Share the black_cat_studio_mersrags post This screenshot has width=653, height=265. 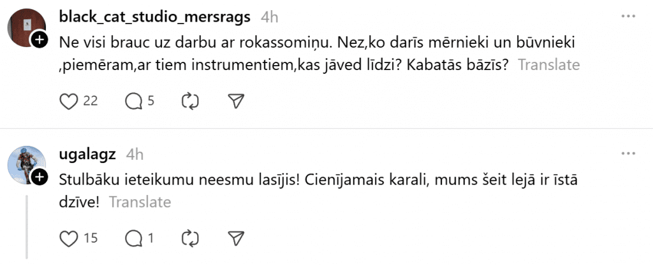point(236,101)
